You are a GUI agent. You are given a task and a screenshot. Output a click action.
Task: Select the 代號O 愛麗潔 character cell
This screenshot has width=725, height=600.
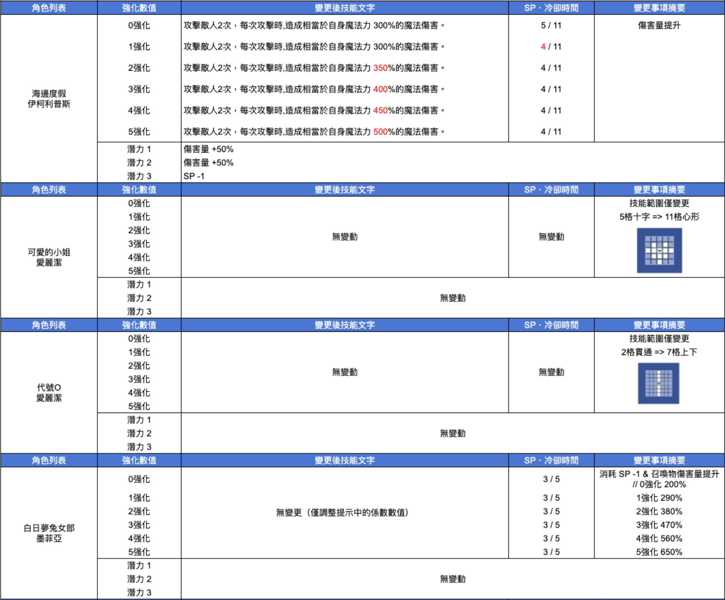pyautogui.click(x=49, y=393)
